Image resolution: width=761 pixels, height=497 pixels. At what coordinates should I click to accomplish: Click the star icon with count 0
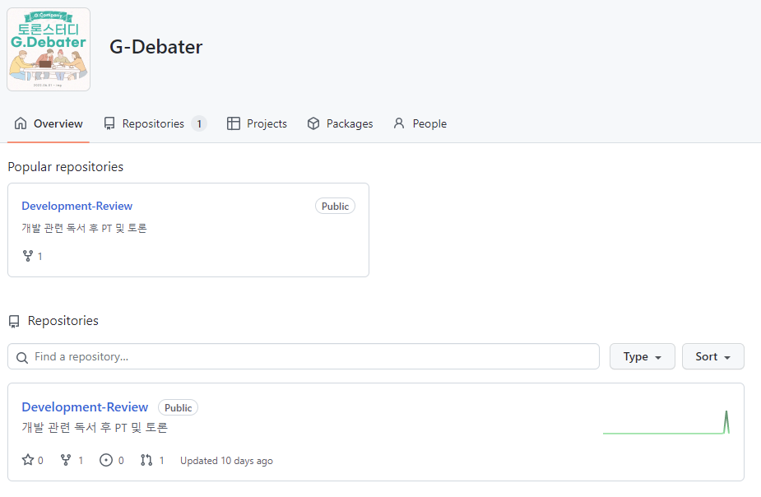pyautogui.click(x=28, y=460)
